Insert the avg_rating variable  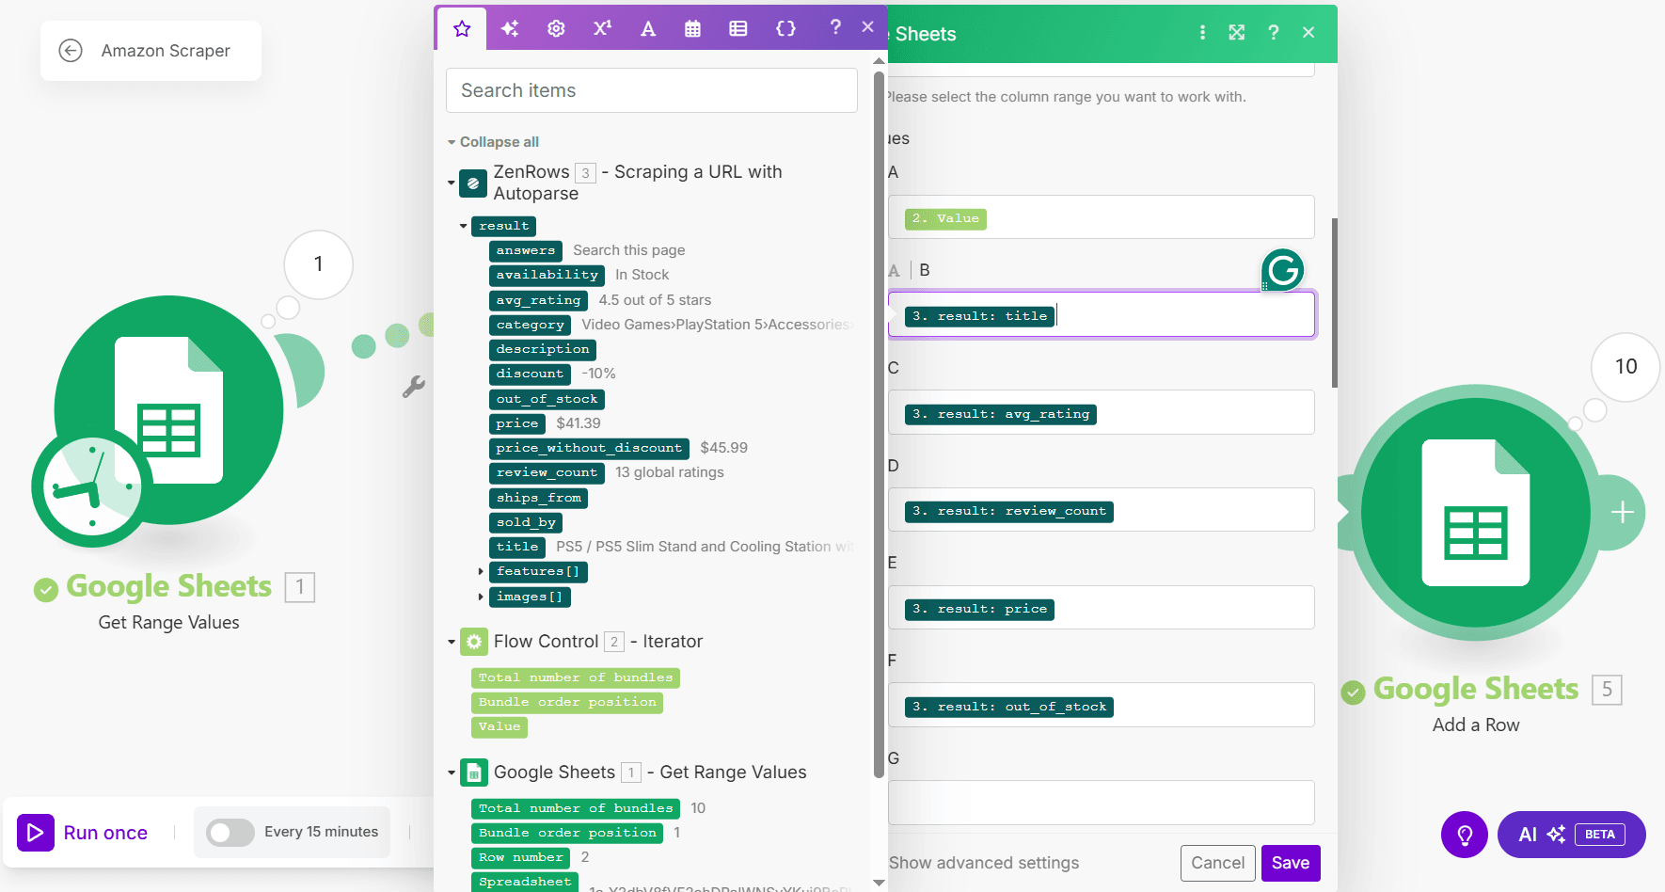click(538, 300)
